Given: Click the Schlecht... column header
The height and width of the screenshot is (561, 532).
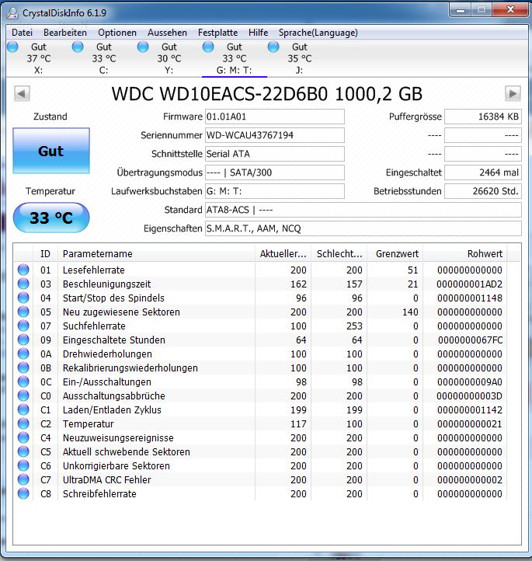Looking at the screenshot, I should (x=339, y=253).
